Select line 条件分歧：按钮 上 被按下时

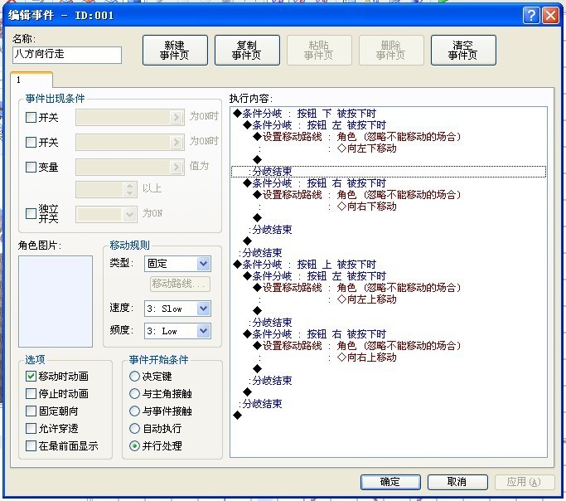tap(389, 265)
